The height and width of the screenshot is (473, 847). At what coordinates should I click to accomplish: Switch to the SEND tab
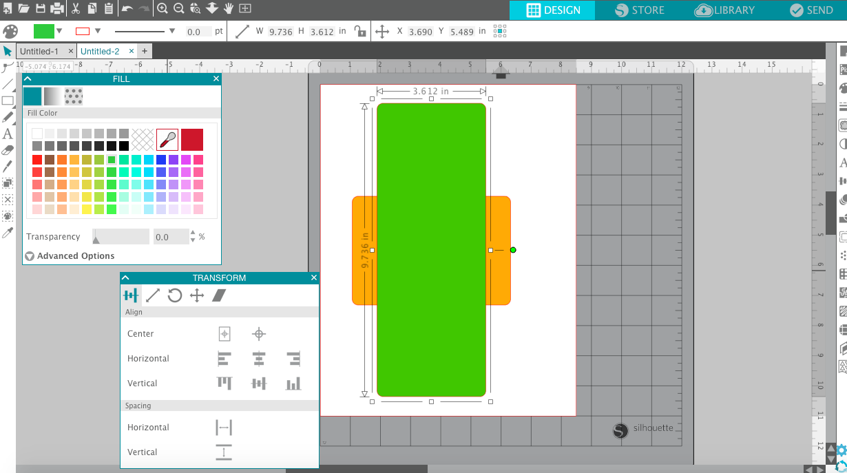point(811,10)
